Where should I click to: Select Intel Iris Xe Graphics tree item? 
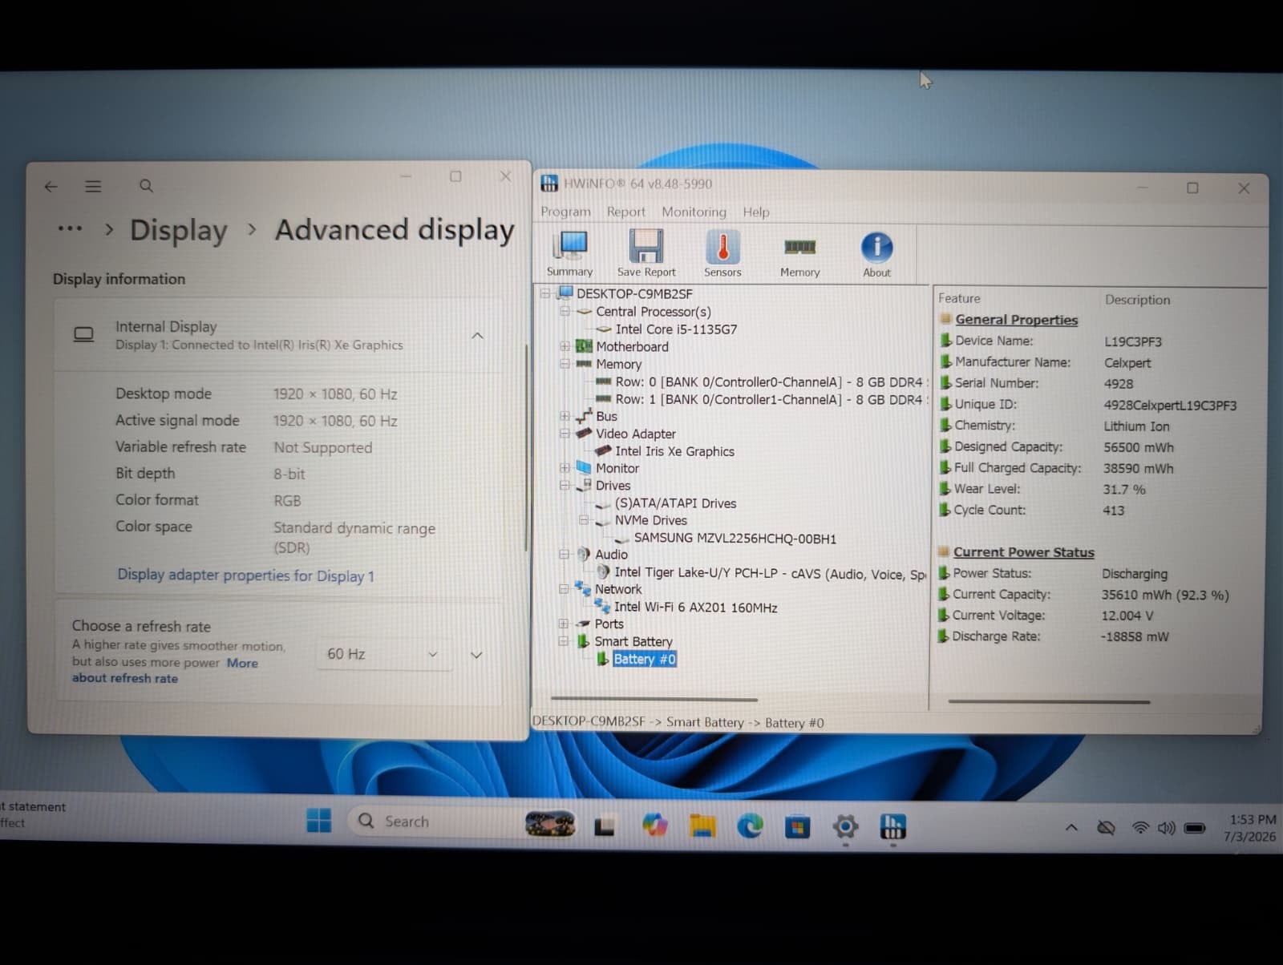(674, 451)
